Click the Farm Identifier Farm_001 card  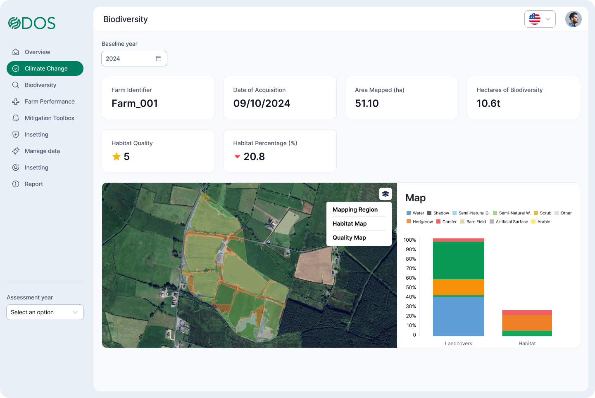(x=158, y=98)
